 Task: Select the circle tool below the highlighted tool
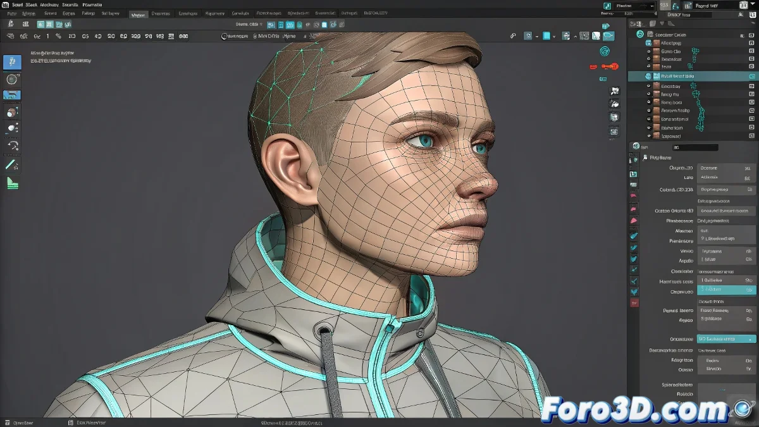[12, 79]
